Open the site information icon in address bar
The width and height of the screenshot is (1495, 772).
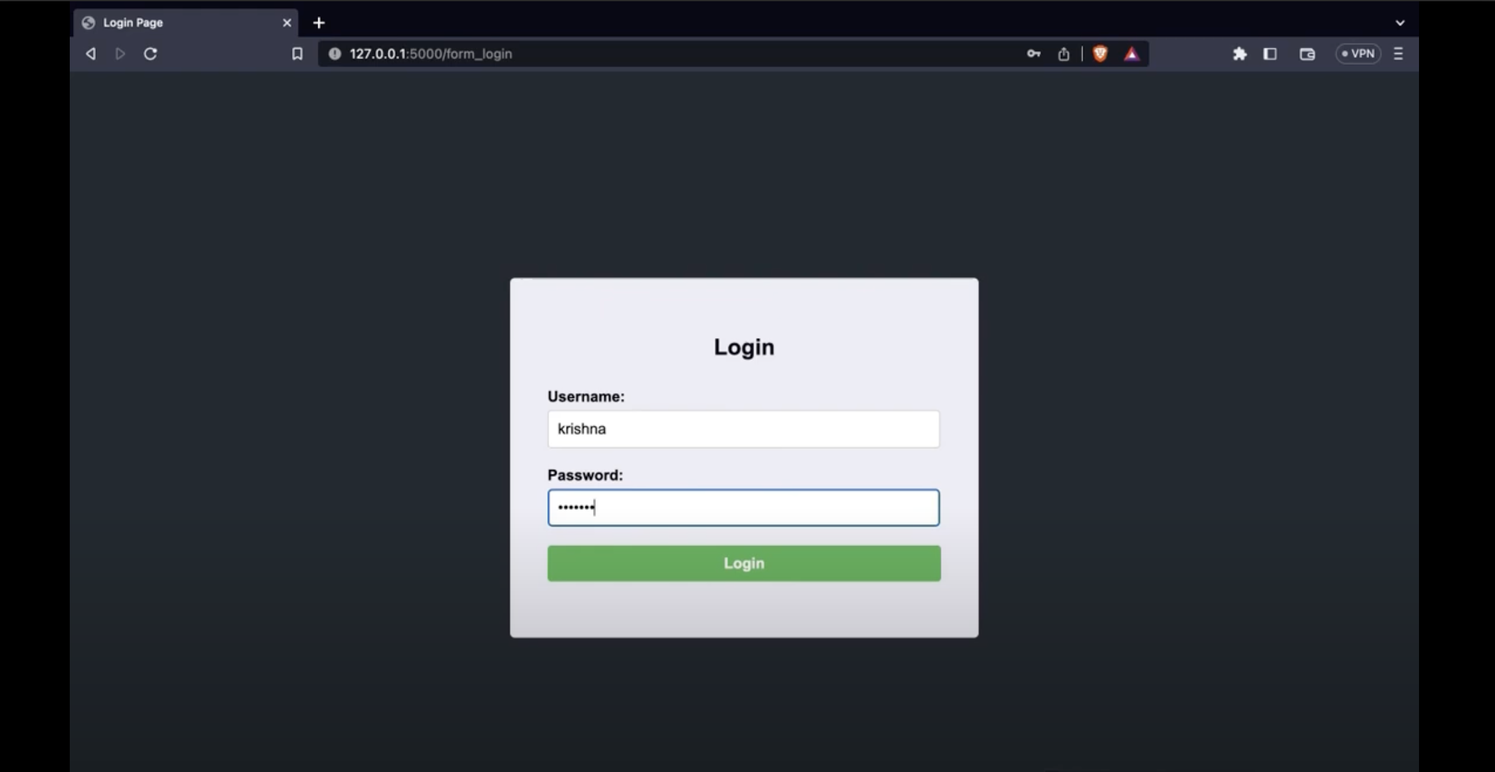coord(335,54)
